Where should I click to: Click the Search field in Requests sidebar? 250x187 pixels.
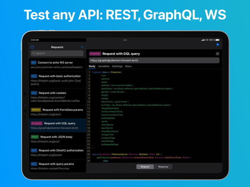pos(57,53)
